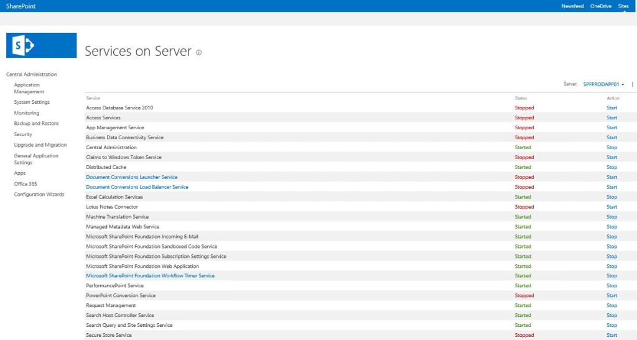Stop Search Host Controller Service
This screenshot has width=637, height=340.
click(612, 315)
